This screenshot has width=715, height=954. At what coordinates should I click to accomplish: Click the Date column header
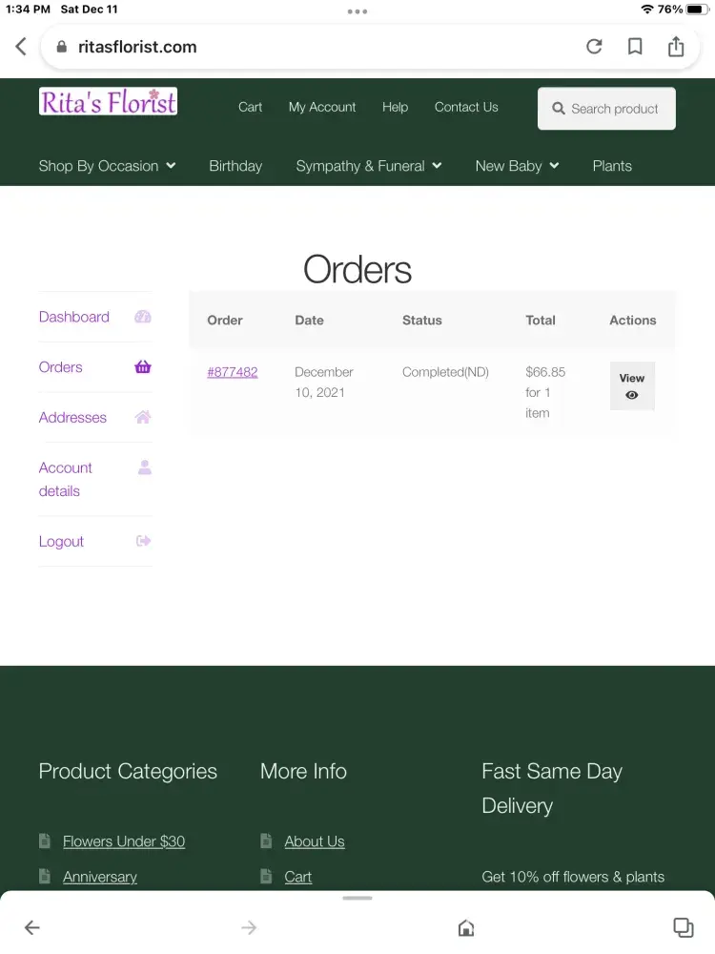pos(309,320)
